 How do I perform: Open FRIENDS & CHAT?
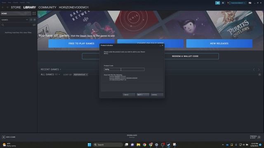[x=253, y=137]
